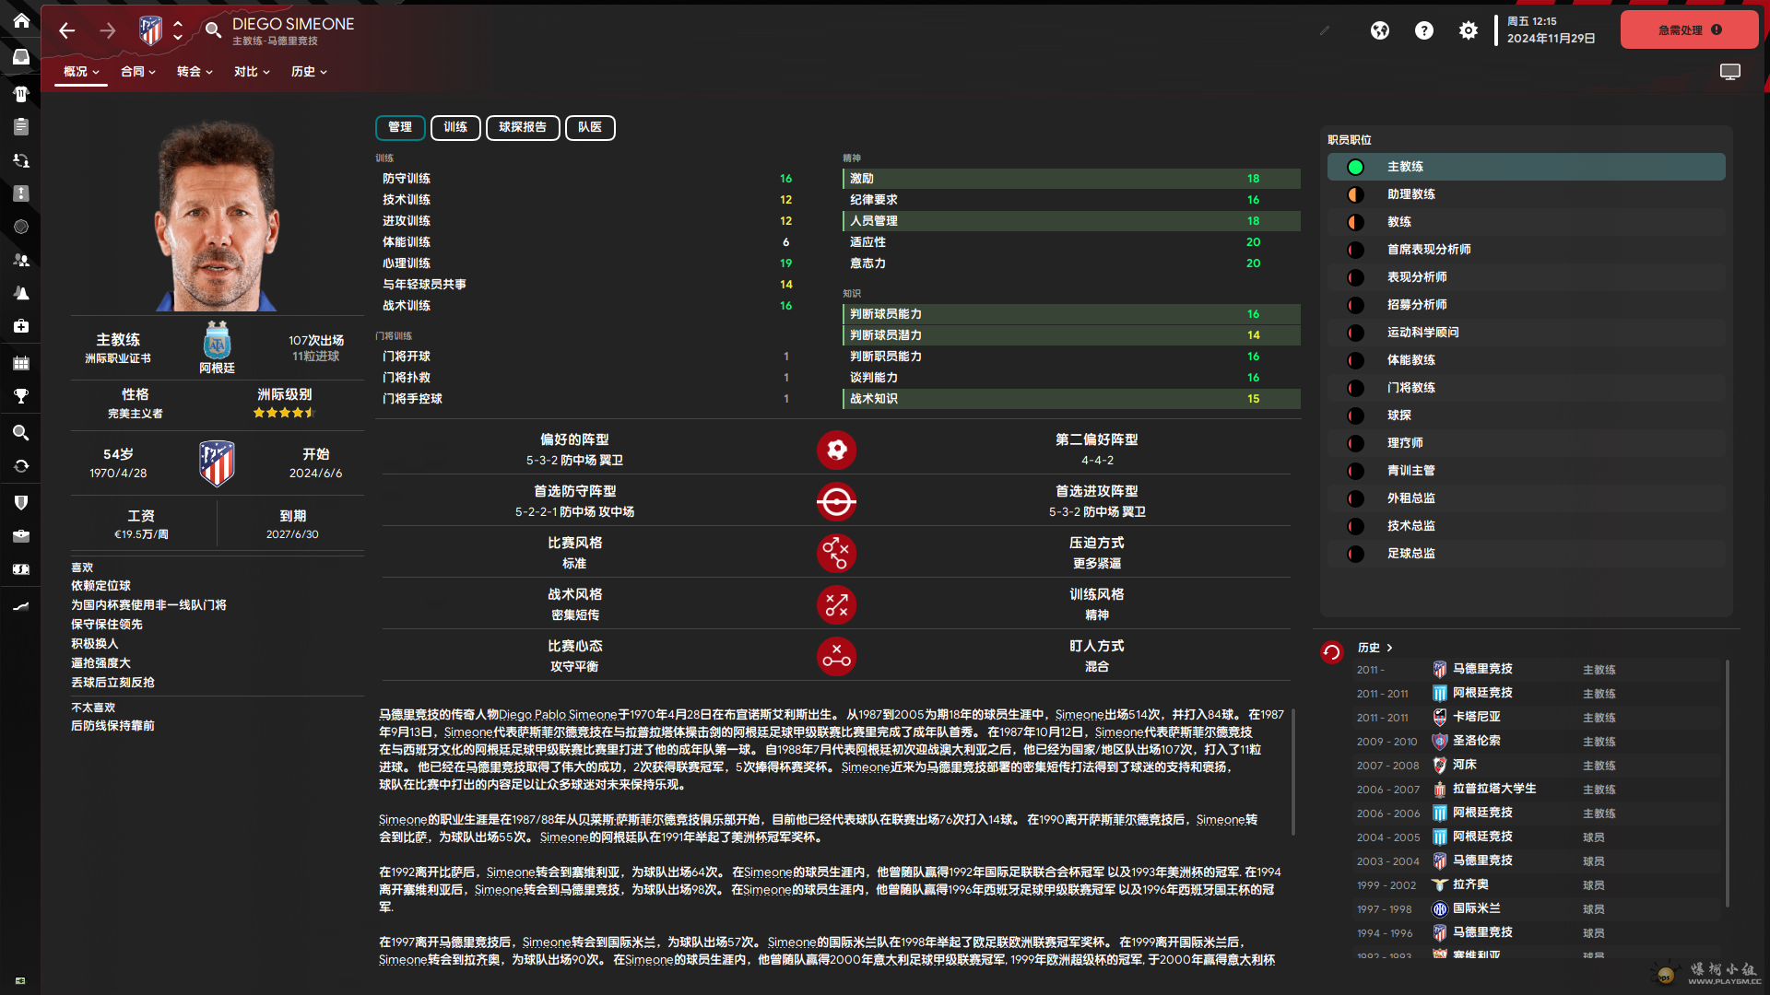
Task: Click the 比赛心态 red circle icon
Action: (836, 656)
